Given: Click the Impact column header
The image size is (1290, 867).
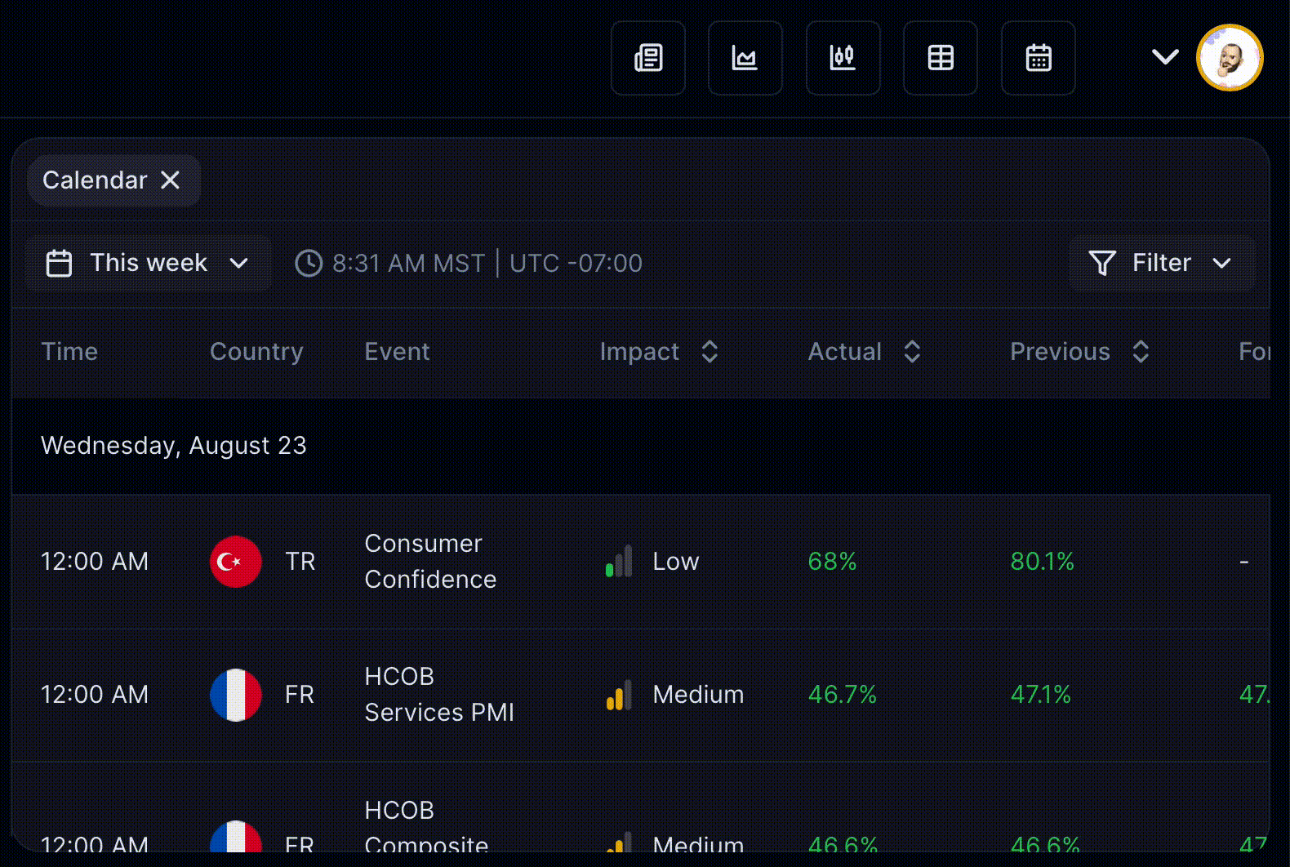Looking at the screenshot, I should 639,351.
